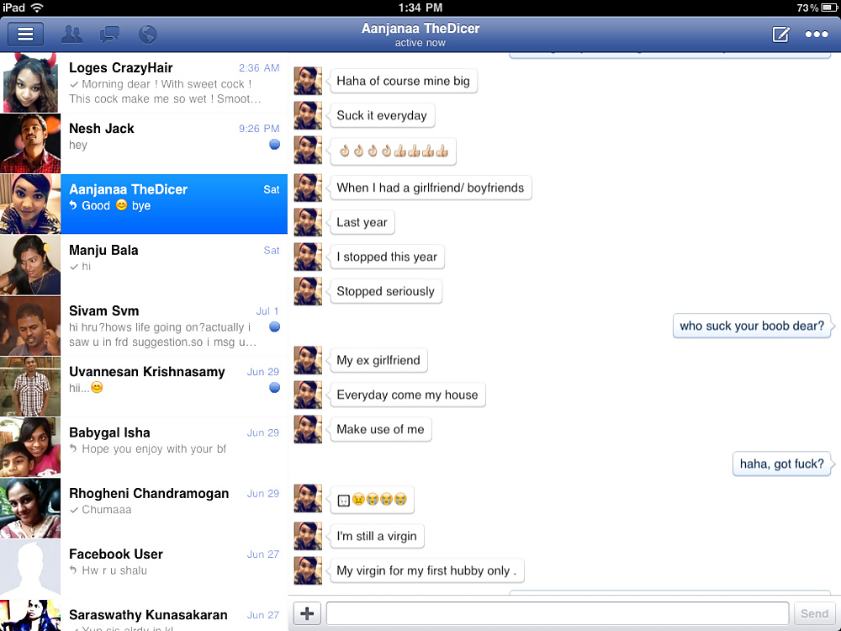
Task: Click the unread blue dot on Nesh Jack
Action: pos(274,145)
